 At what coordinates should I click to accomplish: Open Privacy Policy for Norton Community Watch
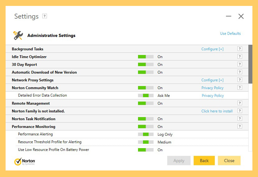click(x=212, y=88)
